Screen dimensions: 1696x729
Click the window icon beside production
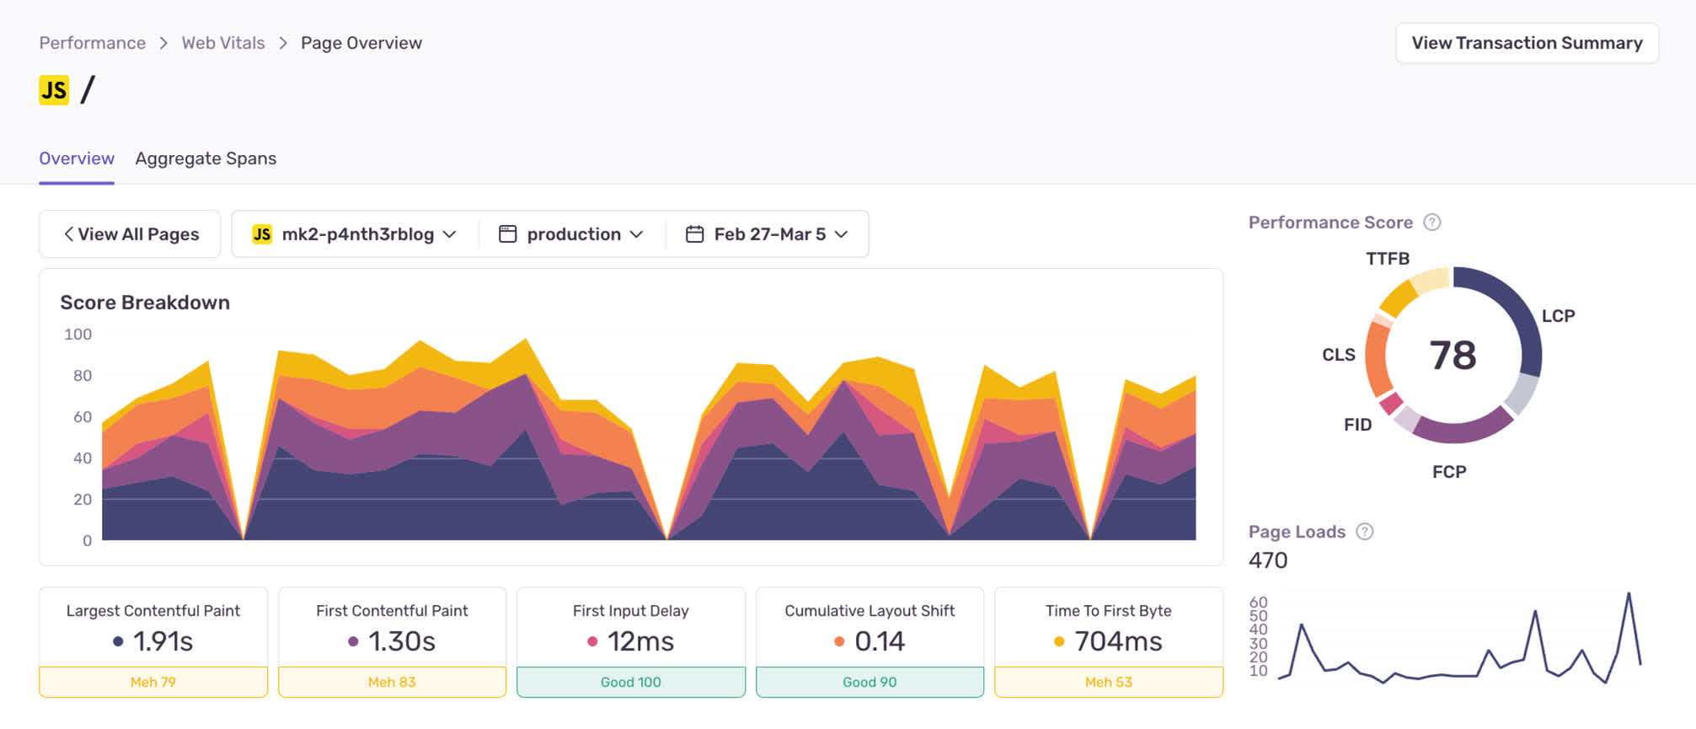click(507, 234)
